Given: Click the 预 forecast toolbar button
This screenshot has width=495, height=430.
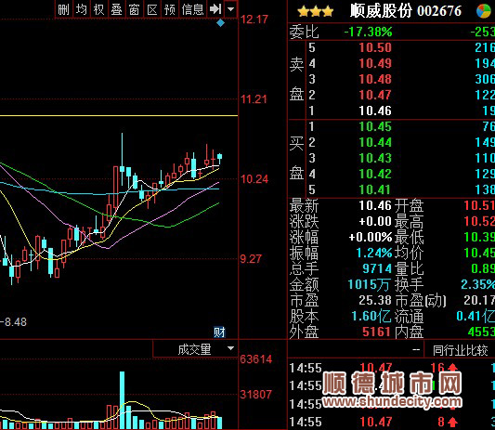Looking at the screenshot, I should 170,9.
